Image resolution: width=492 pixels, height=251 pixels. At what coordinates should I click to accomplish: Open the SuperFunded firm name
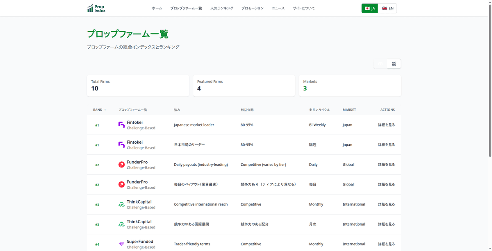pos(140,242)
